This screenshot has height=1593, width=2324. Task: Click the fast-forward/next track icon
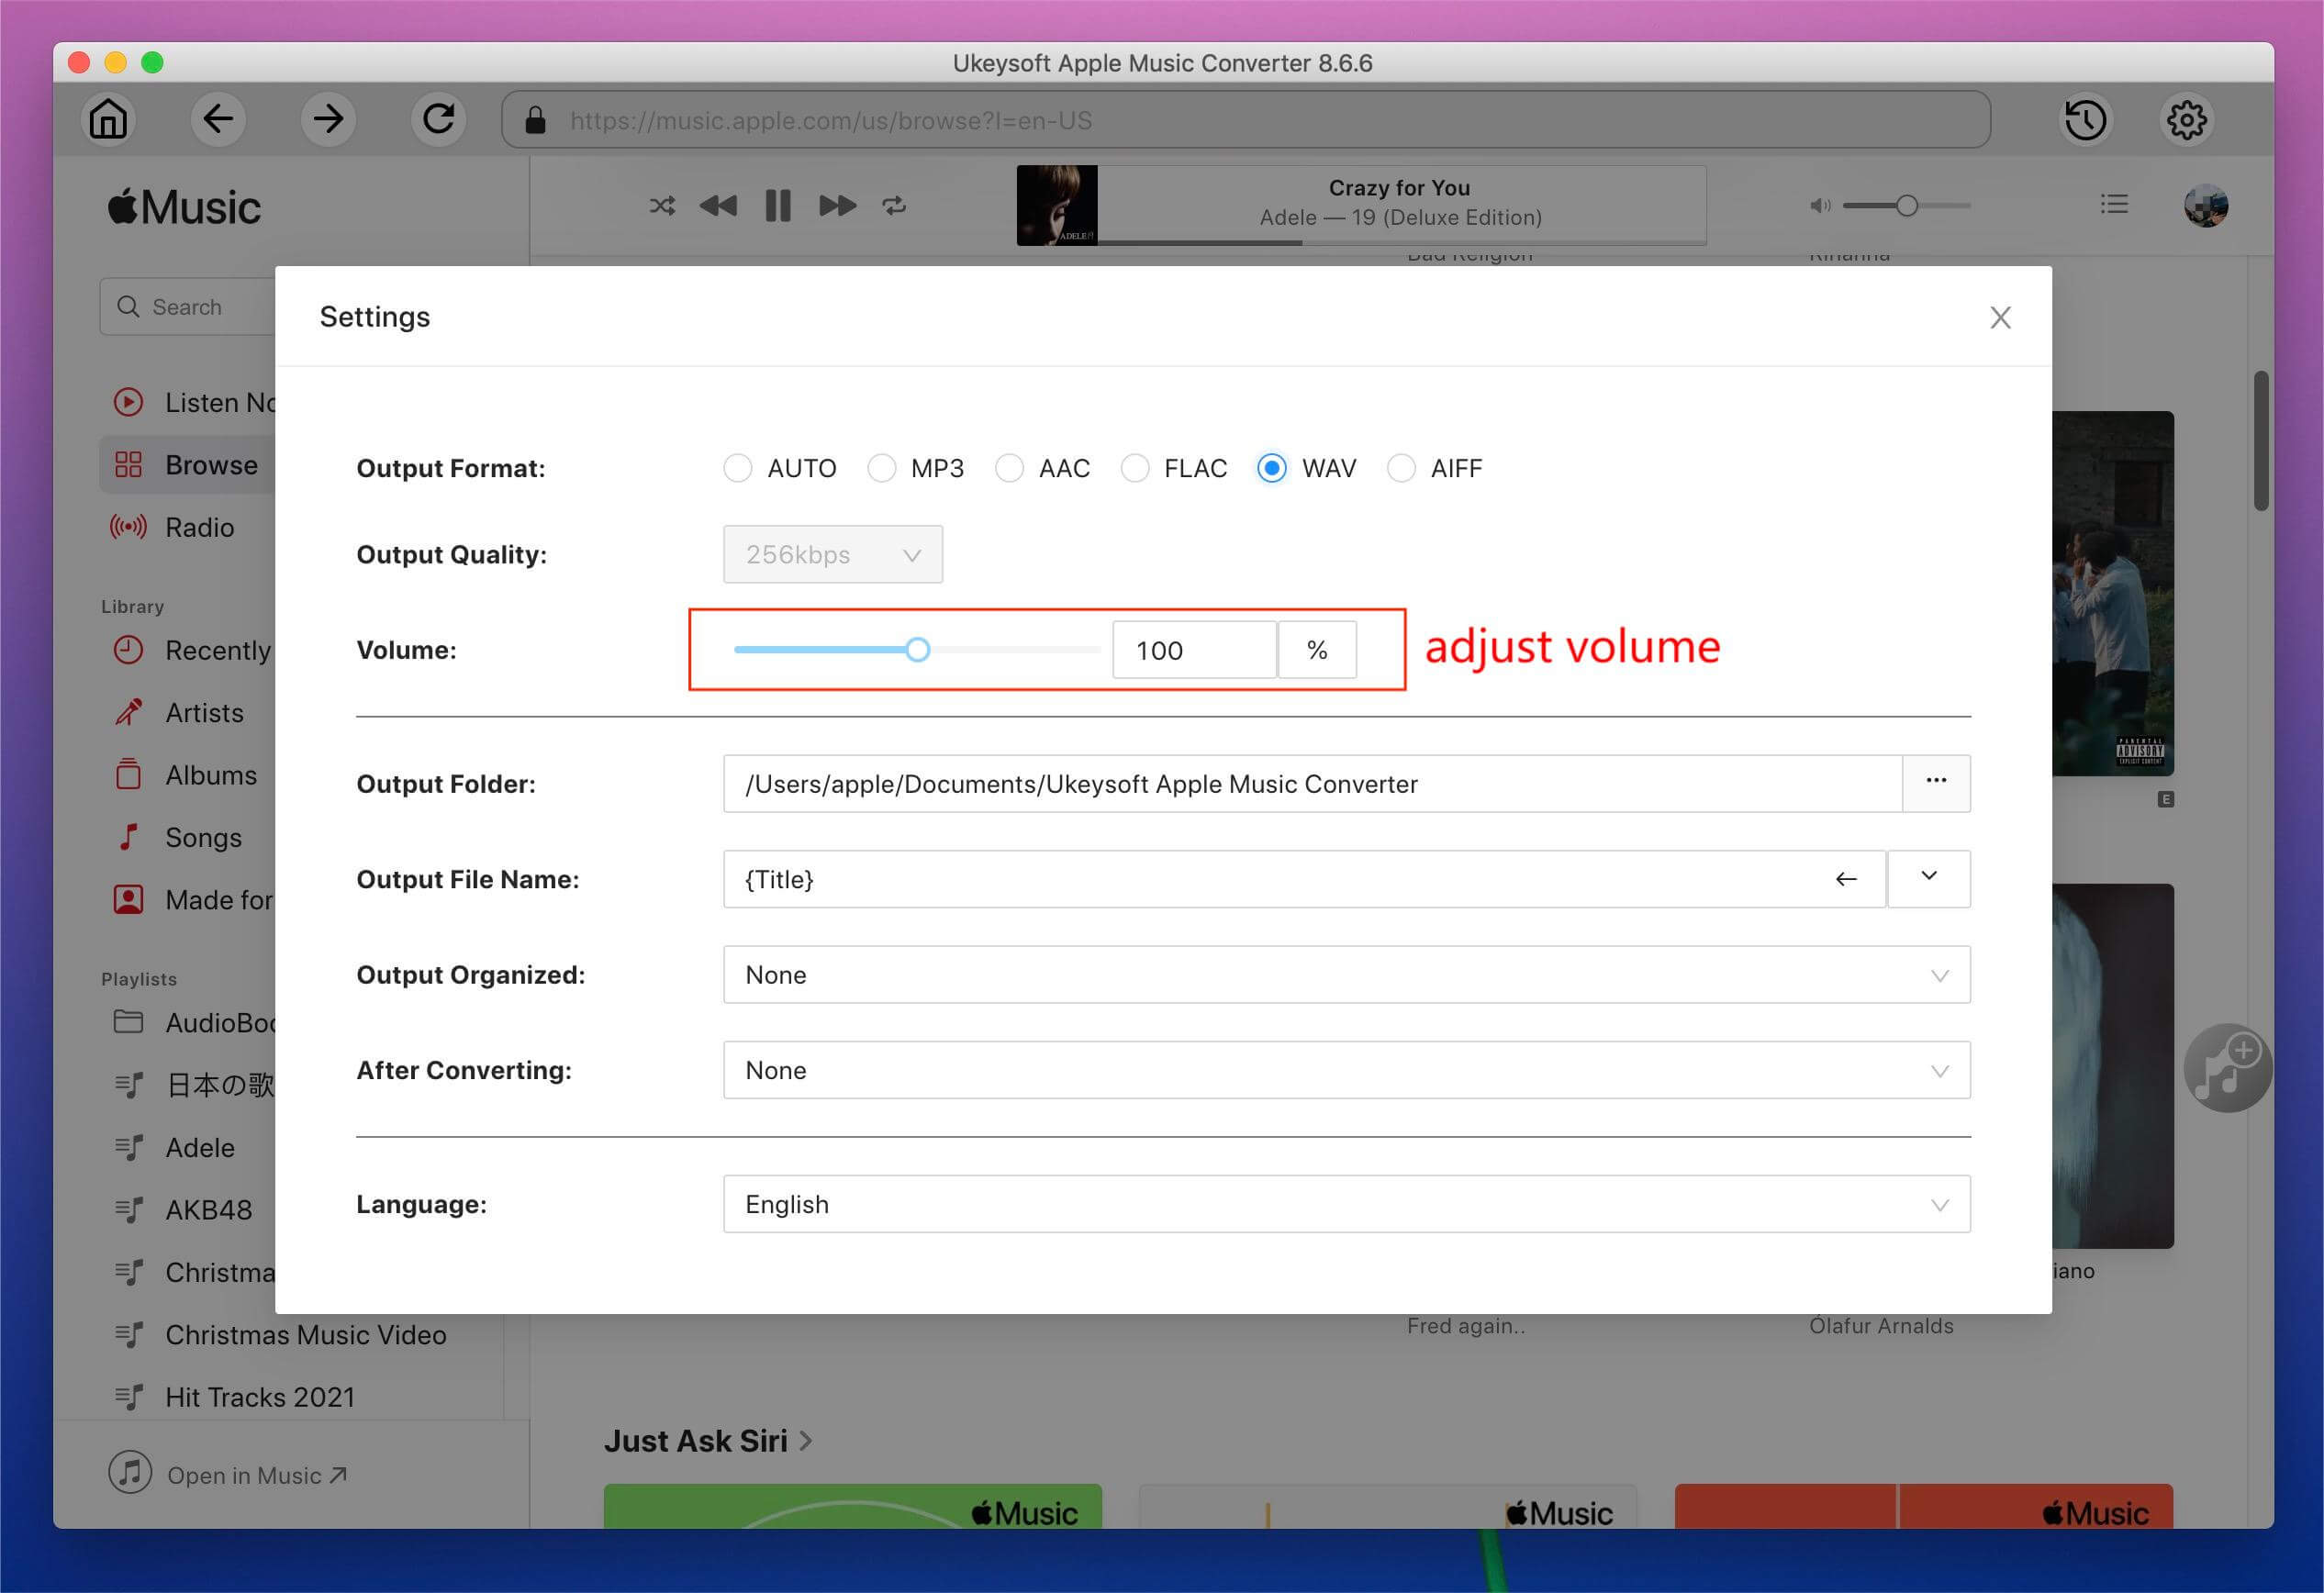click(x=833, y=205)
